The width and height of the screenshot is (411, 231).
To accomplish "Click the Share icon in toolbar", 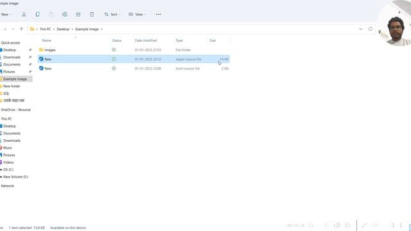I will pos(78,14).
